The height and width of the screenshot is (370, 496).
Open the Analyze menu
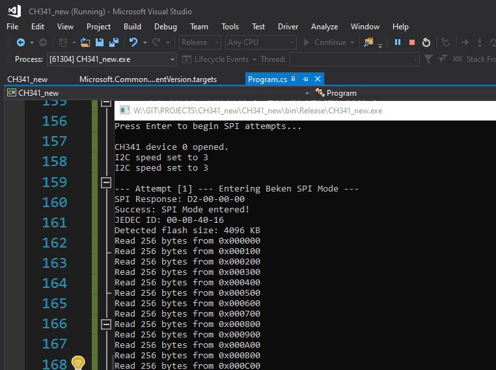(x=324, y=27)
